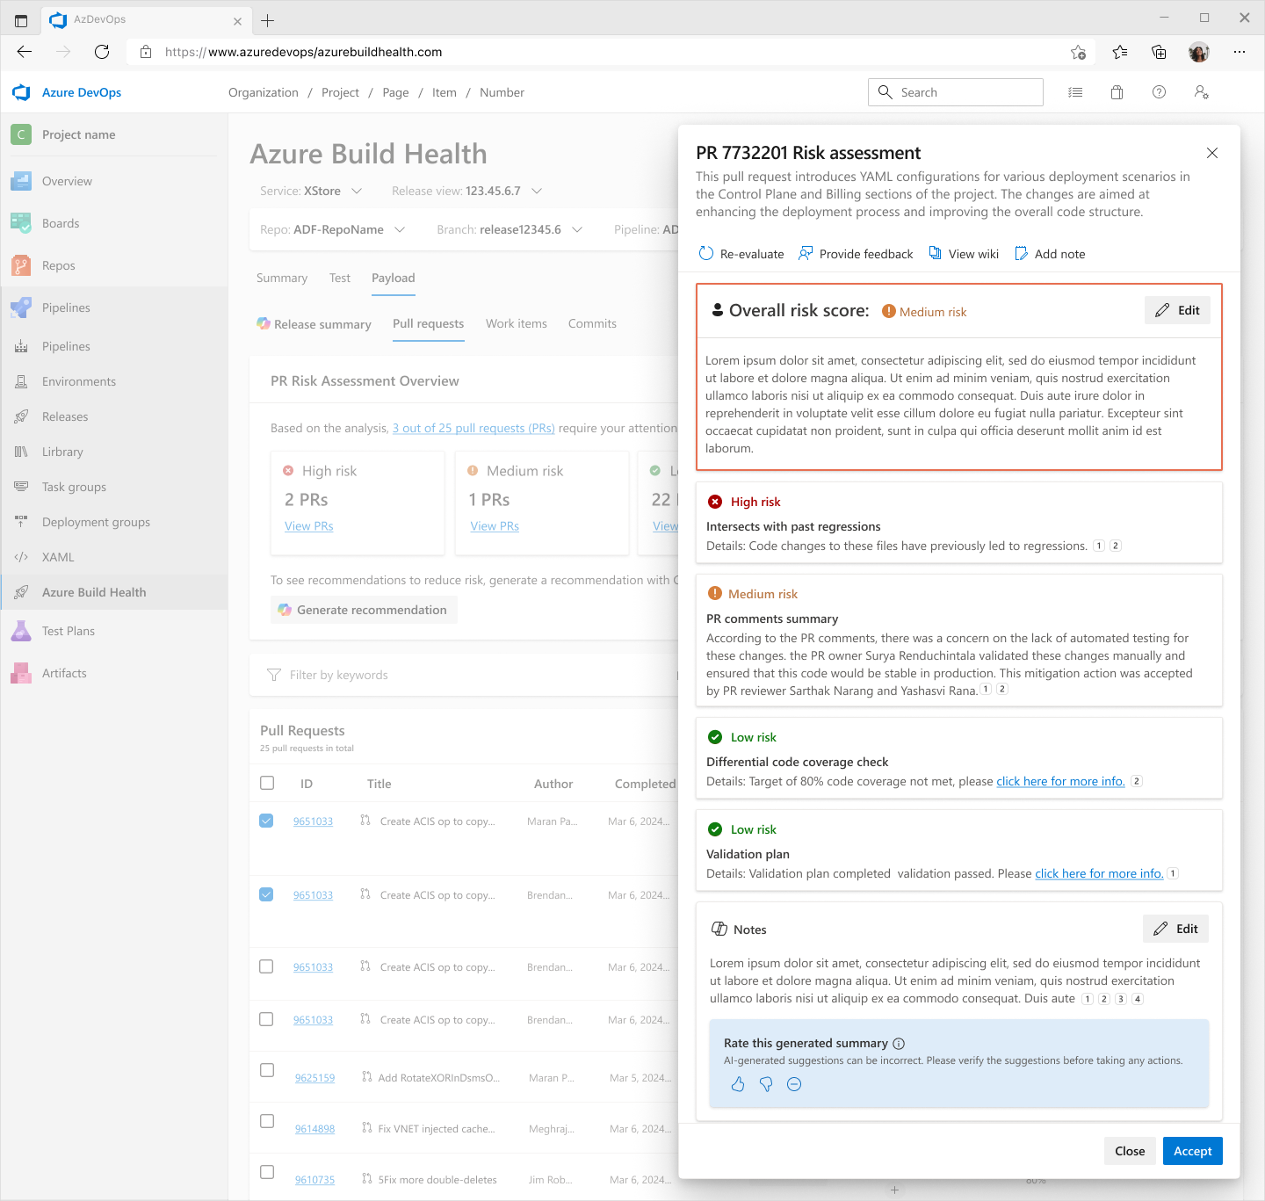This screenshot has height=1201, width=1265.
Task: Click Generate recommendation
Action: pyautogui.click(x=364, y=610)
